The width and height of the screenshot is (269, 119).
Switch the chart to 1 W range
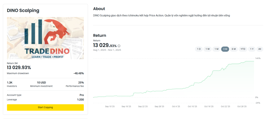(x=208, y=49)
